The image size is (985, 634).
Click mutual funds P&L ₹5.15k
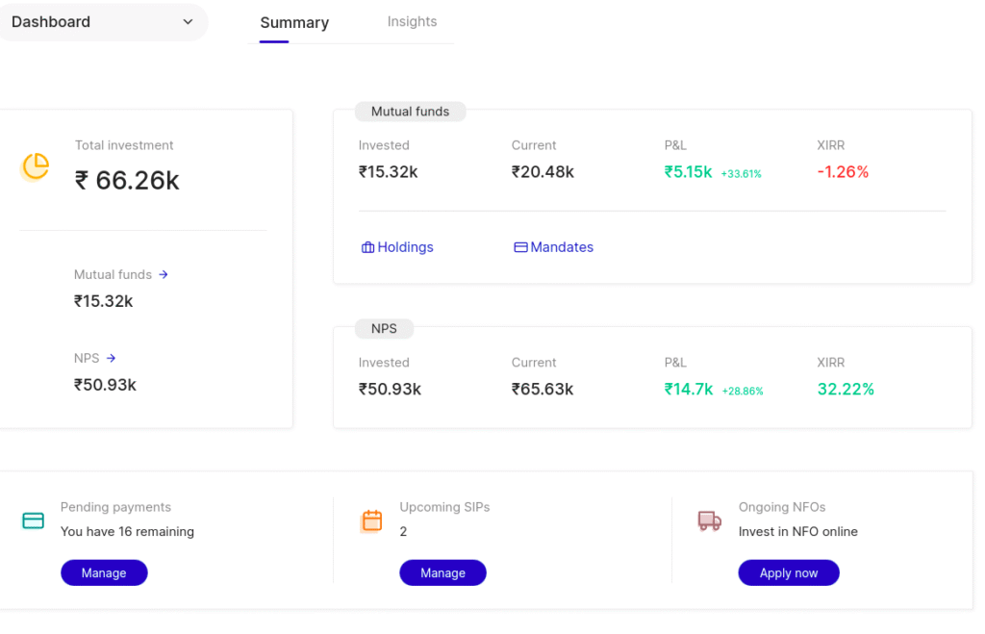(689, 171)
